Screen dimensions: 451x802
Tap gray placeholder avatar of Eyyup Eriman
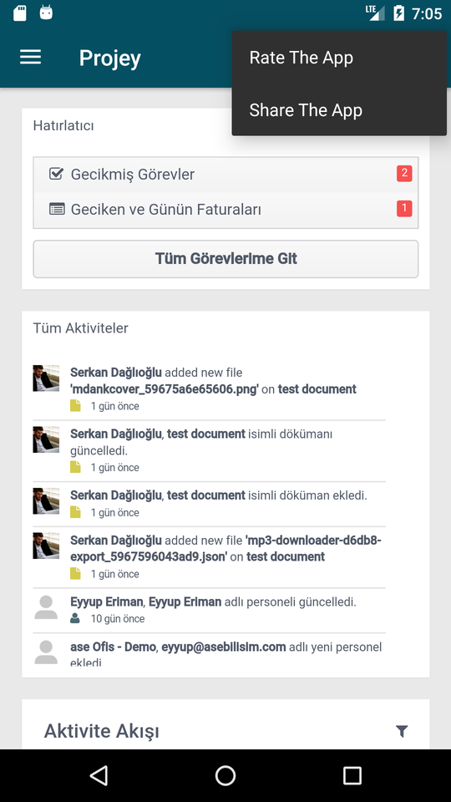46,607
